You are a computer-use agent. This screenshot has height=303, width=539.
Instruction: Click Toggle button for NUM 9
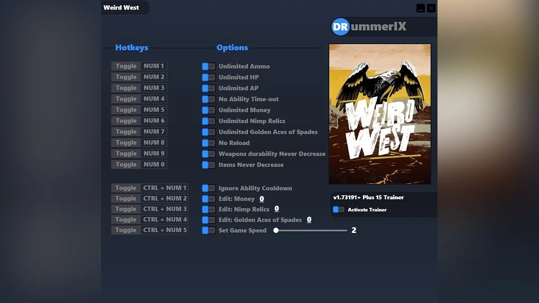pyautogui.click(x=126, y=154)
